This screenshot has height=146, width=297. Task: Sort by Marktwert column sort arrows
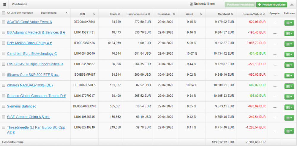click(x=232, y=14)
